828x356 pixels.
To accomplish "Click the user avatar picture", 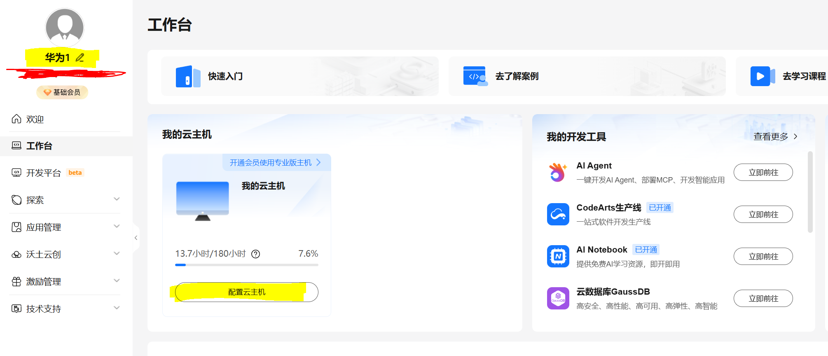I will point(65,28).
